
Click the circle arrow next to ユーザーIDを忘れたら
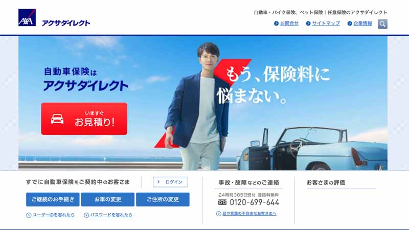(29, 215)
